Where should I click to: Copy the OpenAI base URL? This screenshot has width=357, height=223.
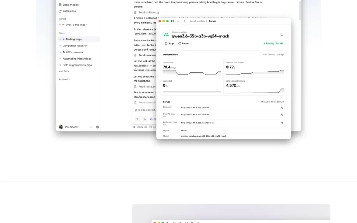click(282, 115)
